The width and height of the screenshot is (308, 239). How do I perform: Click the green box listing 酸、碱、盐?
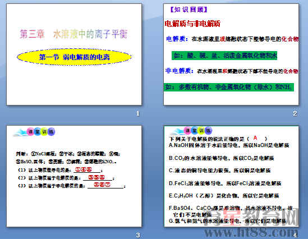tap(224, 56)
